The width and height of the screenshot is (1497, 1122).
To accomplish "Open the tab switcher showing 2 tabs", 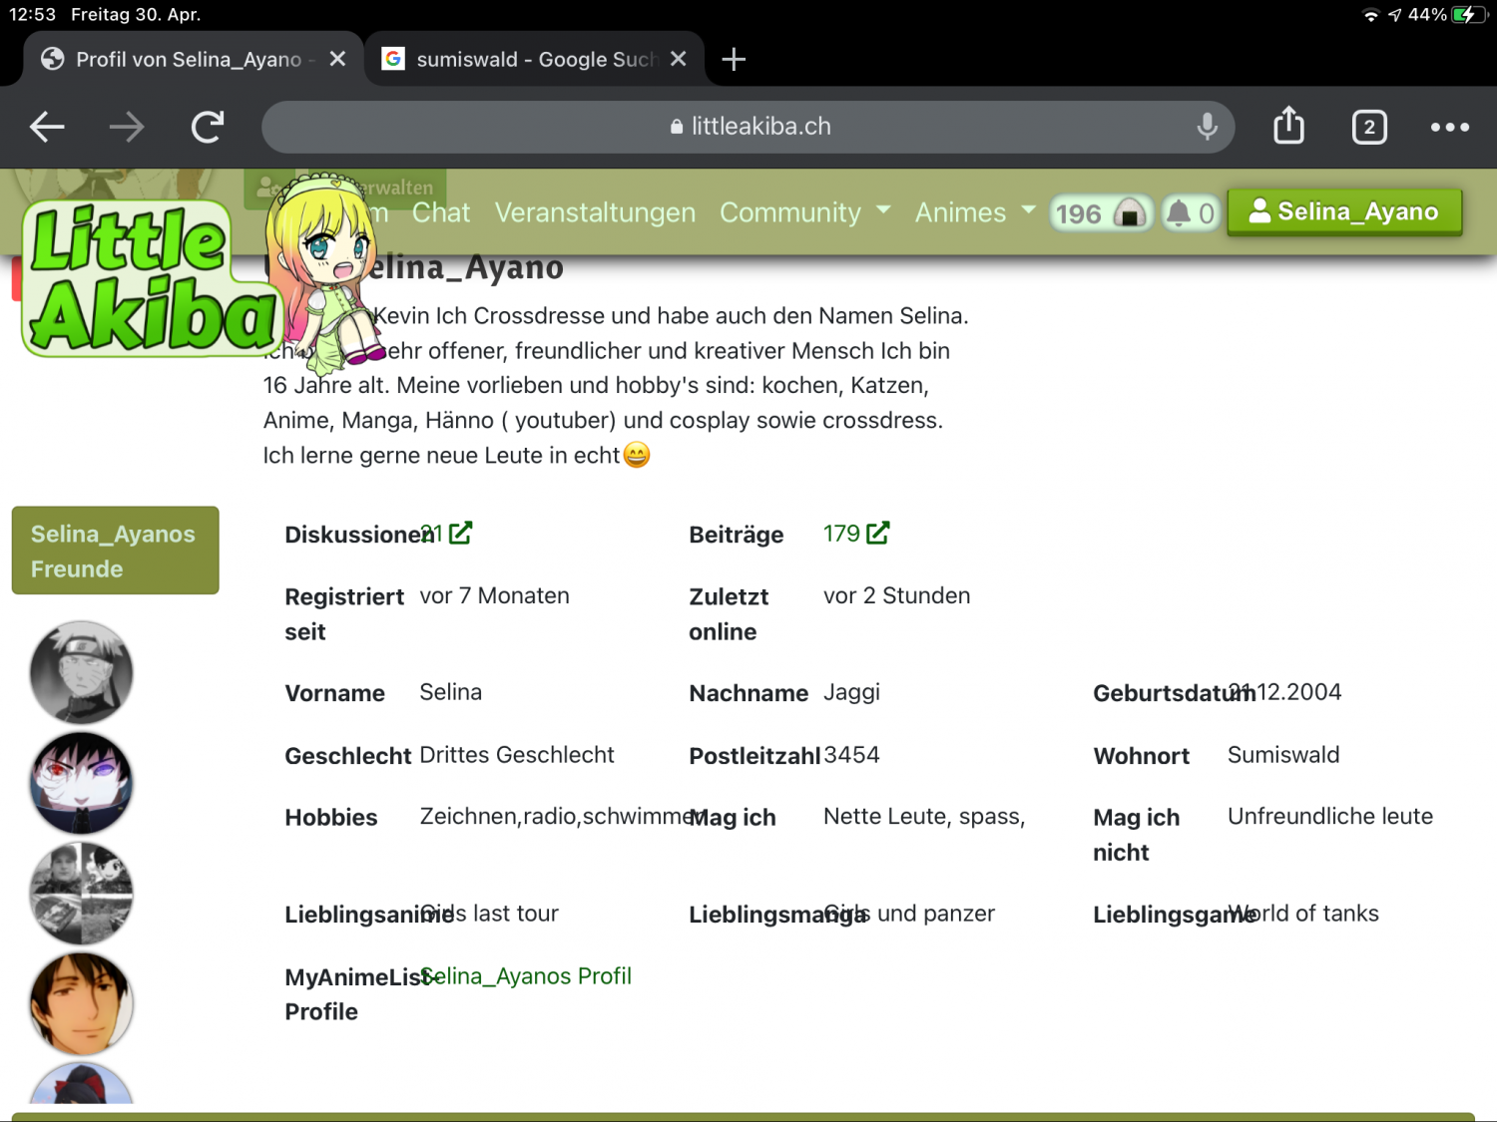I will (1368, 128).
